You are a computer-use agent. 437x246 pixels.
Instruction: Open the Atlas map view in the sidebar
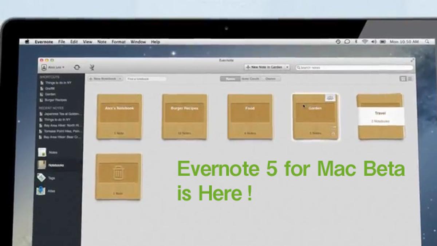47,191
